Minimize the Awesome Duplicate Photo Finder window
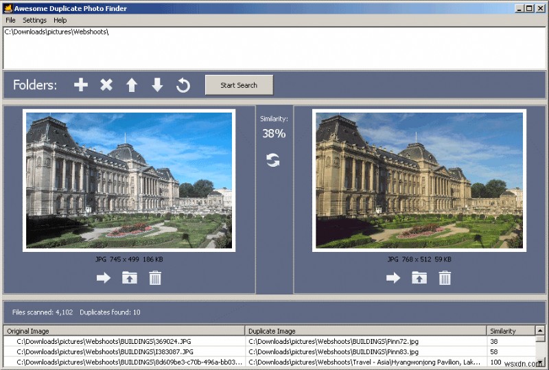 coord(519,8)
